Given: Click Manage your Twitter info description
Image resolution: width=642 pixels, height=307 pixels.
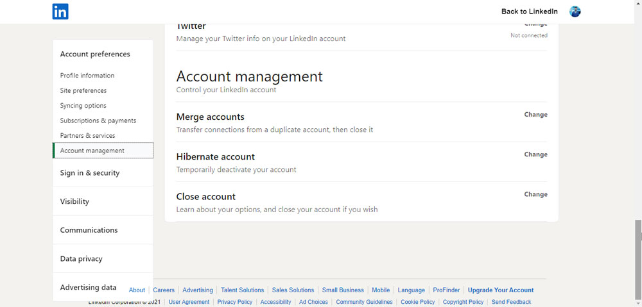Looking at the screenshot, I should point(261,39).
